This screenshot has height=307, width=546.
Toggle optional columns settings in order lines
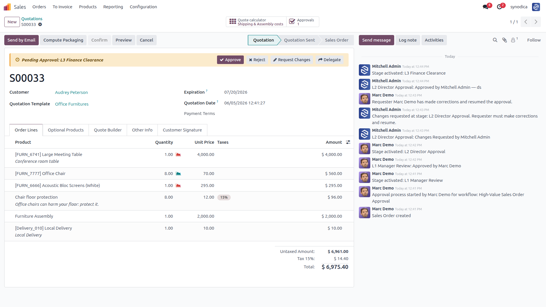[348, 142]
